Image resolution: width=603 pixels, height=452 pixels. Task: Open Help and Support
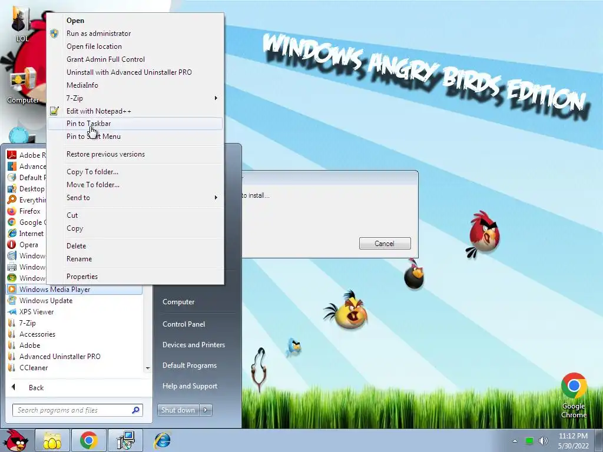pos(190,386)
